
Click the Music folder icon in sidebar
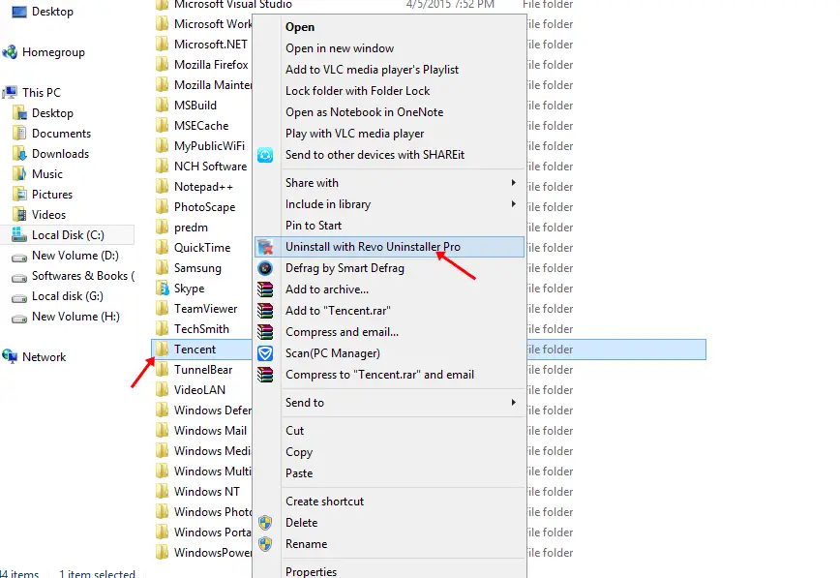pyautogui.click(x=19, y=173)
